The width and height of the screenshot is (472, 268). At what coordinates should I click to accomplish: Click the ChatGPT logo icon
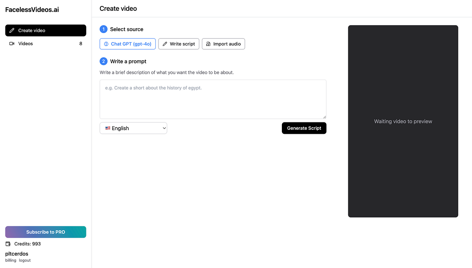coord(106,44)
